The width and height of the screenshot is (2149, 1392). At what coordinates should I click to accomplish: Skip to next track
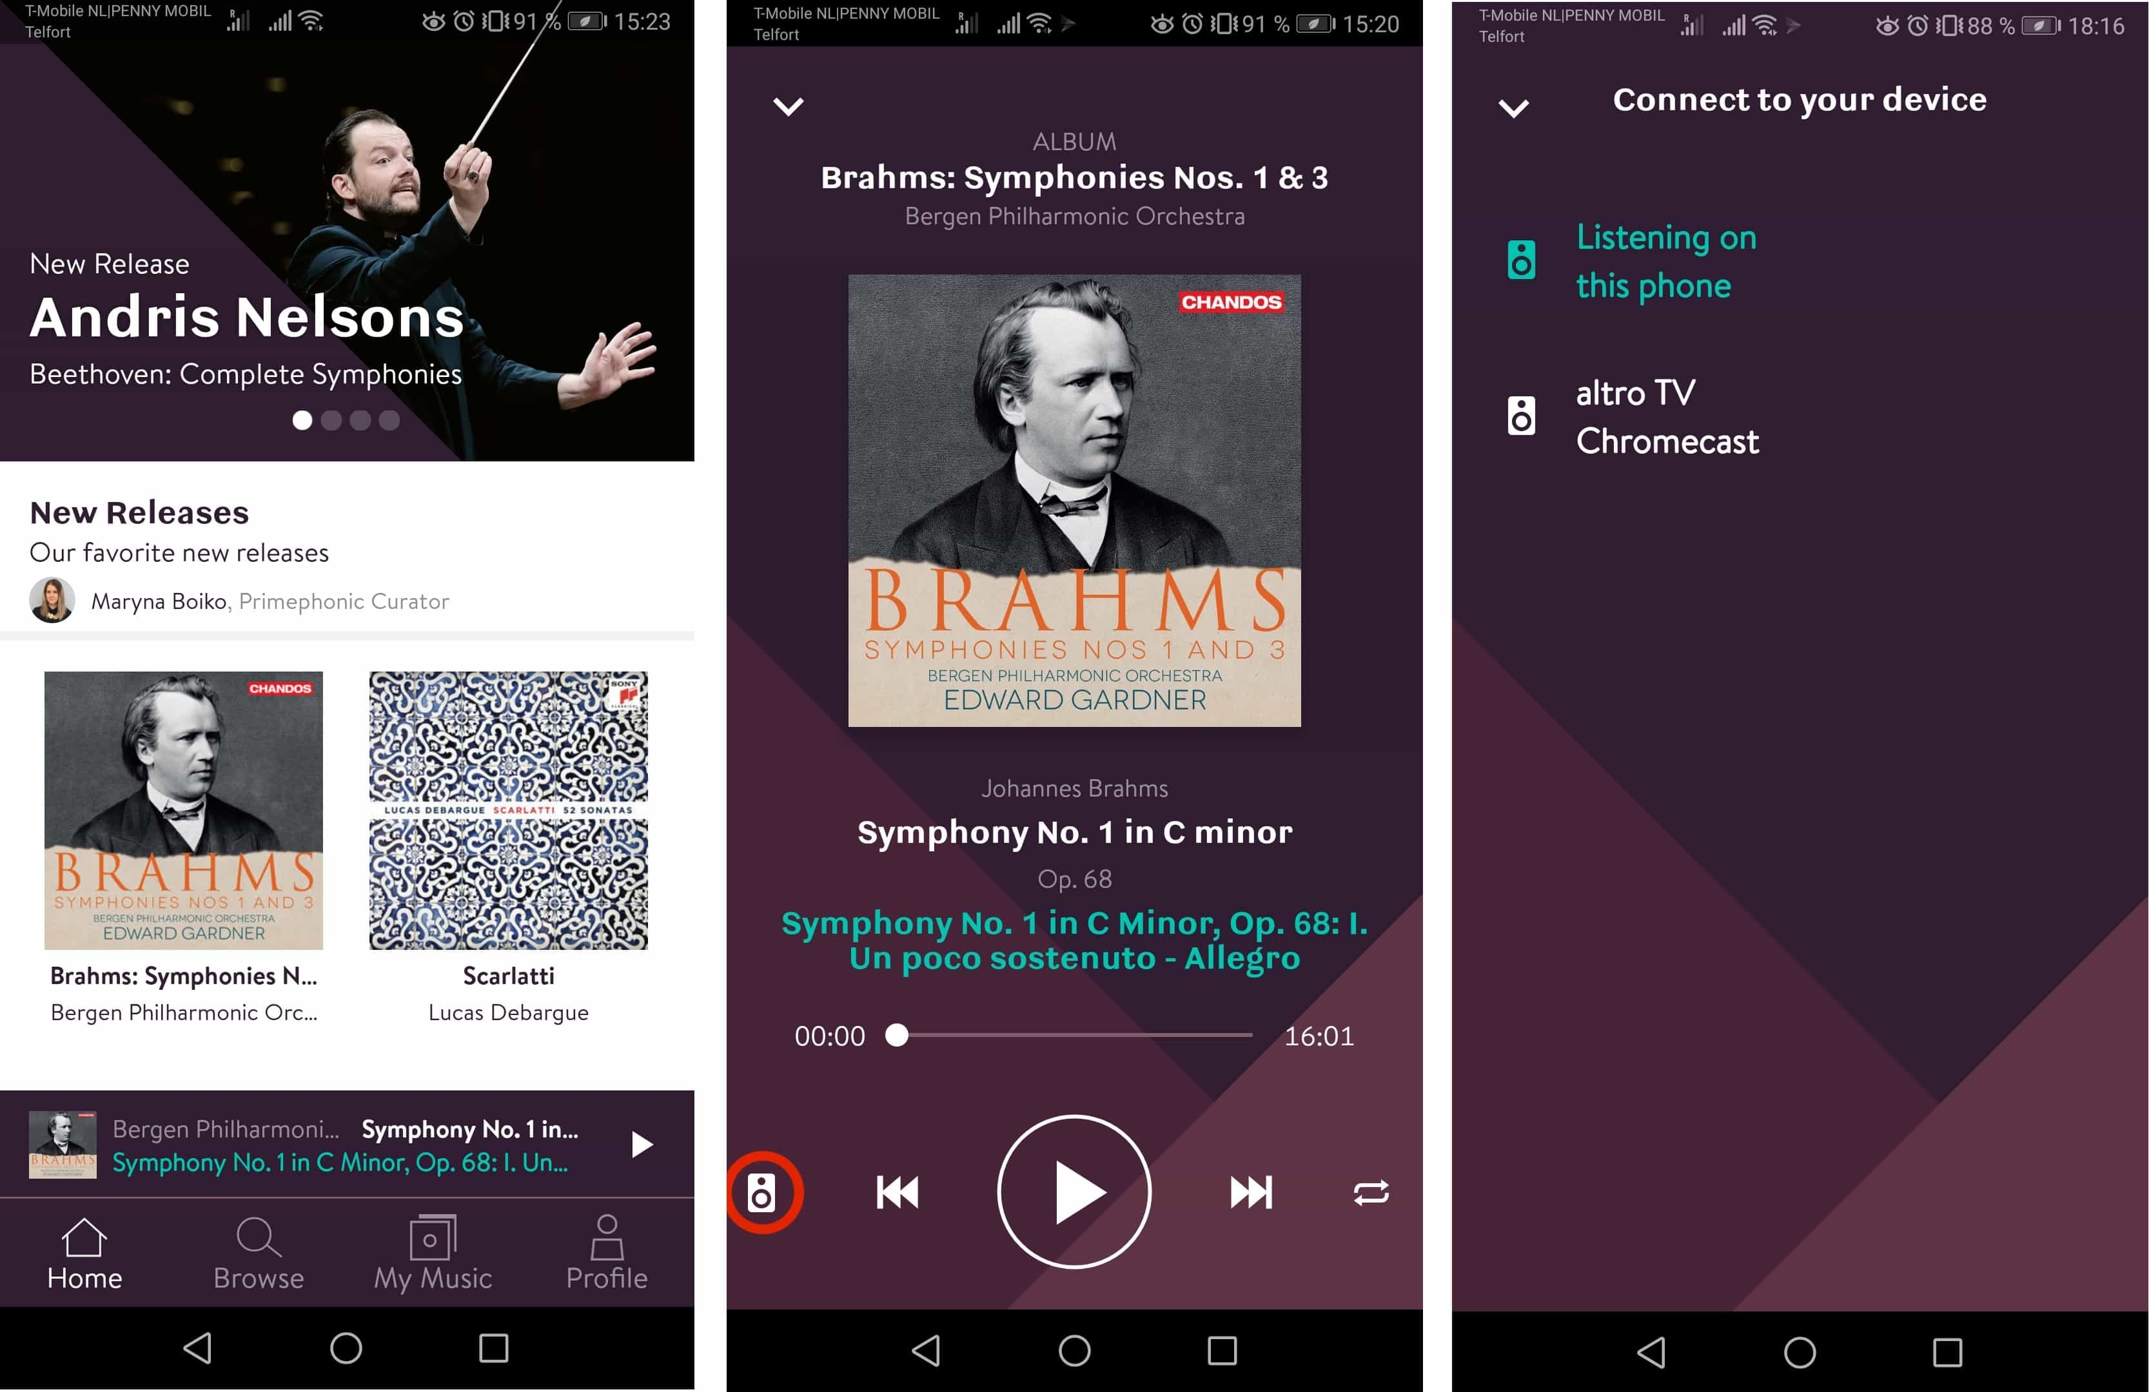(x=1251, y=1192)
